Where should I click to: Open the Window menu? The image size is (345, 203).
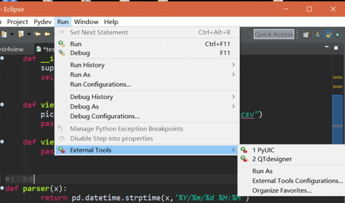(x=86, y=22)
